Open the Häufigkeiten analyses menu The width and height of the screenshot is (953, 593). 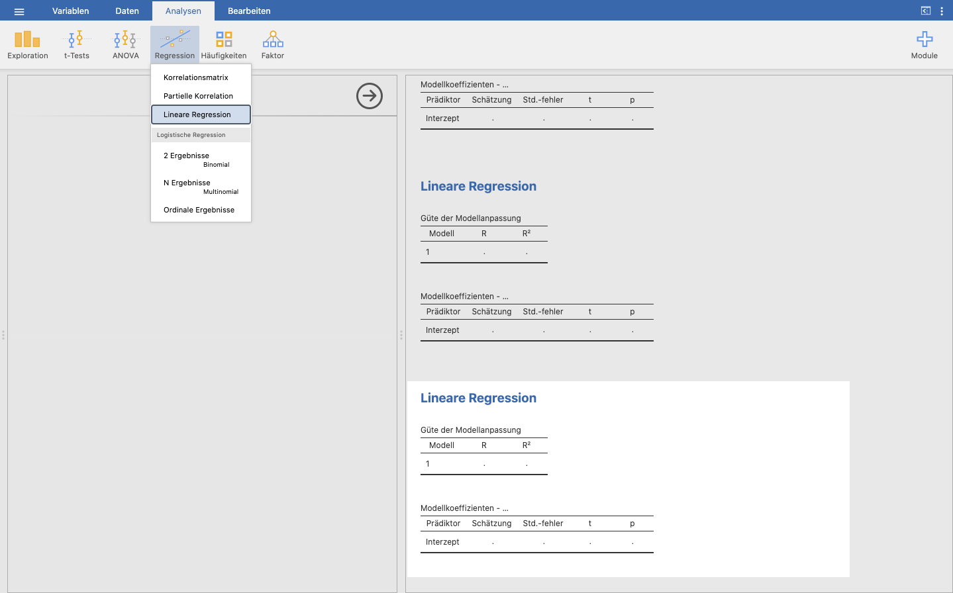pyautogui.click(x=224, y=45)
